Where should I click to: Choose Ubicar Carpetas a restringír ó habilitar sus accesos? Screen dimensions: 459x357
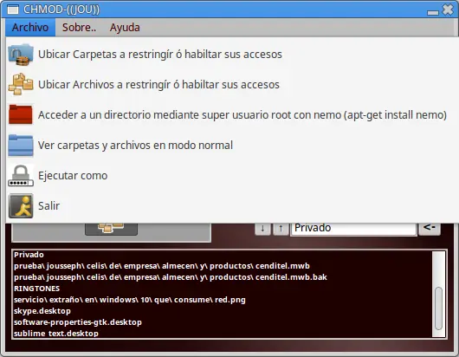pos(232,55)
